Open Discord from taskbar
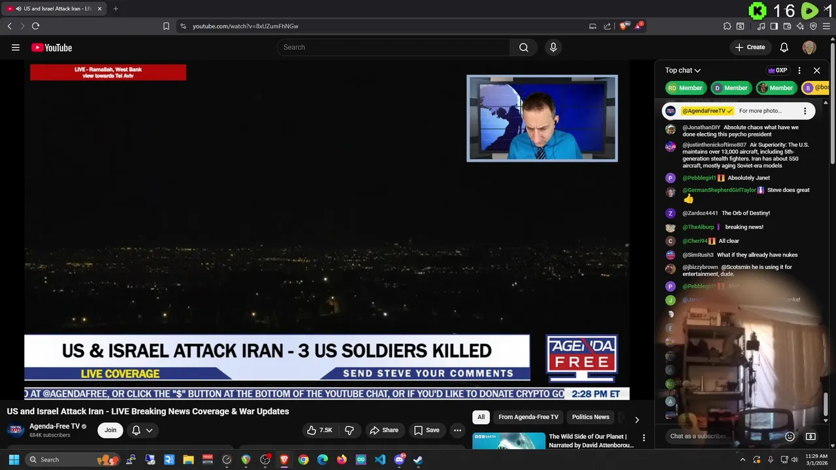Viewport: 836px width, 470px height. (399, 460)
